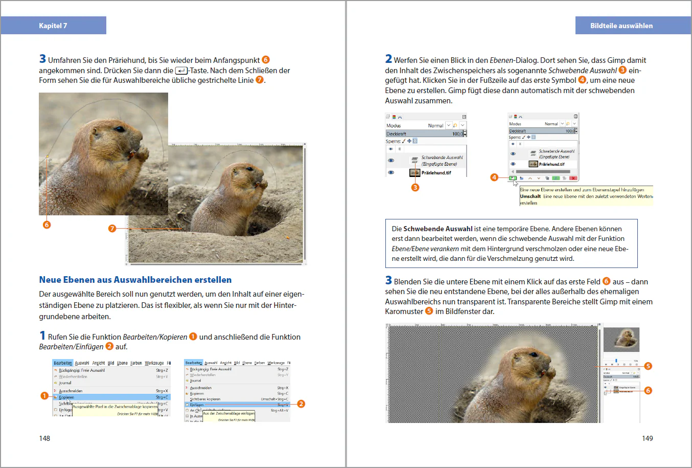Toggle eye of Präriehund.tif in left Ebenen dialog
The height and width of the screenshot is (468, 692).
point(391,172)
